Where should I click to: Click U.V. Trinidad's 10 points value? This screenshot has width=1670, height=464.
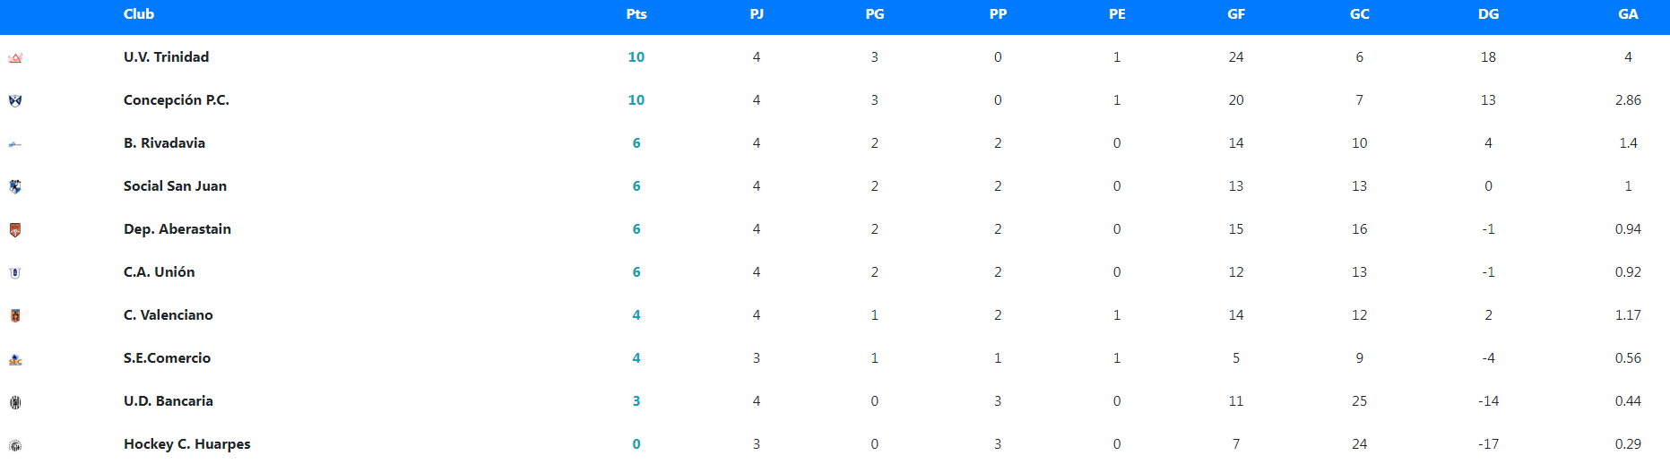pyautogui.click(x=636, y=57)
